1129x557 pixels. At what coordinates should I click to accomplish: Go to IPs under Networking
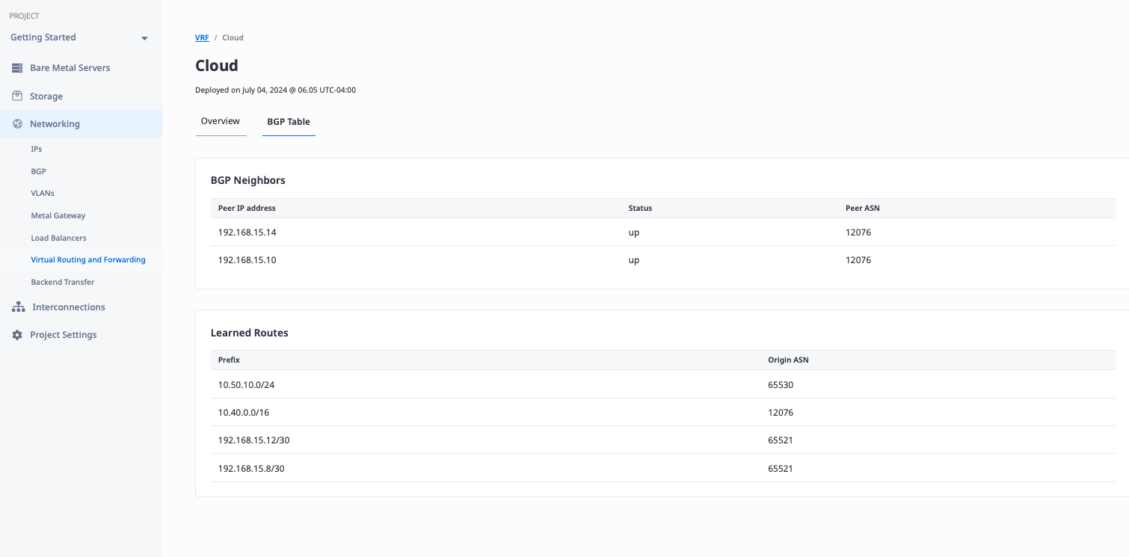pyautogui.click(x=37, y=149)
